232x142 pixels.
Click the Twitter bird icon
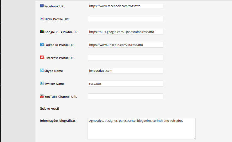[x=42, y=83]
